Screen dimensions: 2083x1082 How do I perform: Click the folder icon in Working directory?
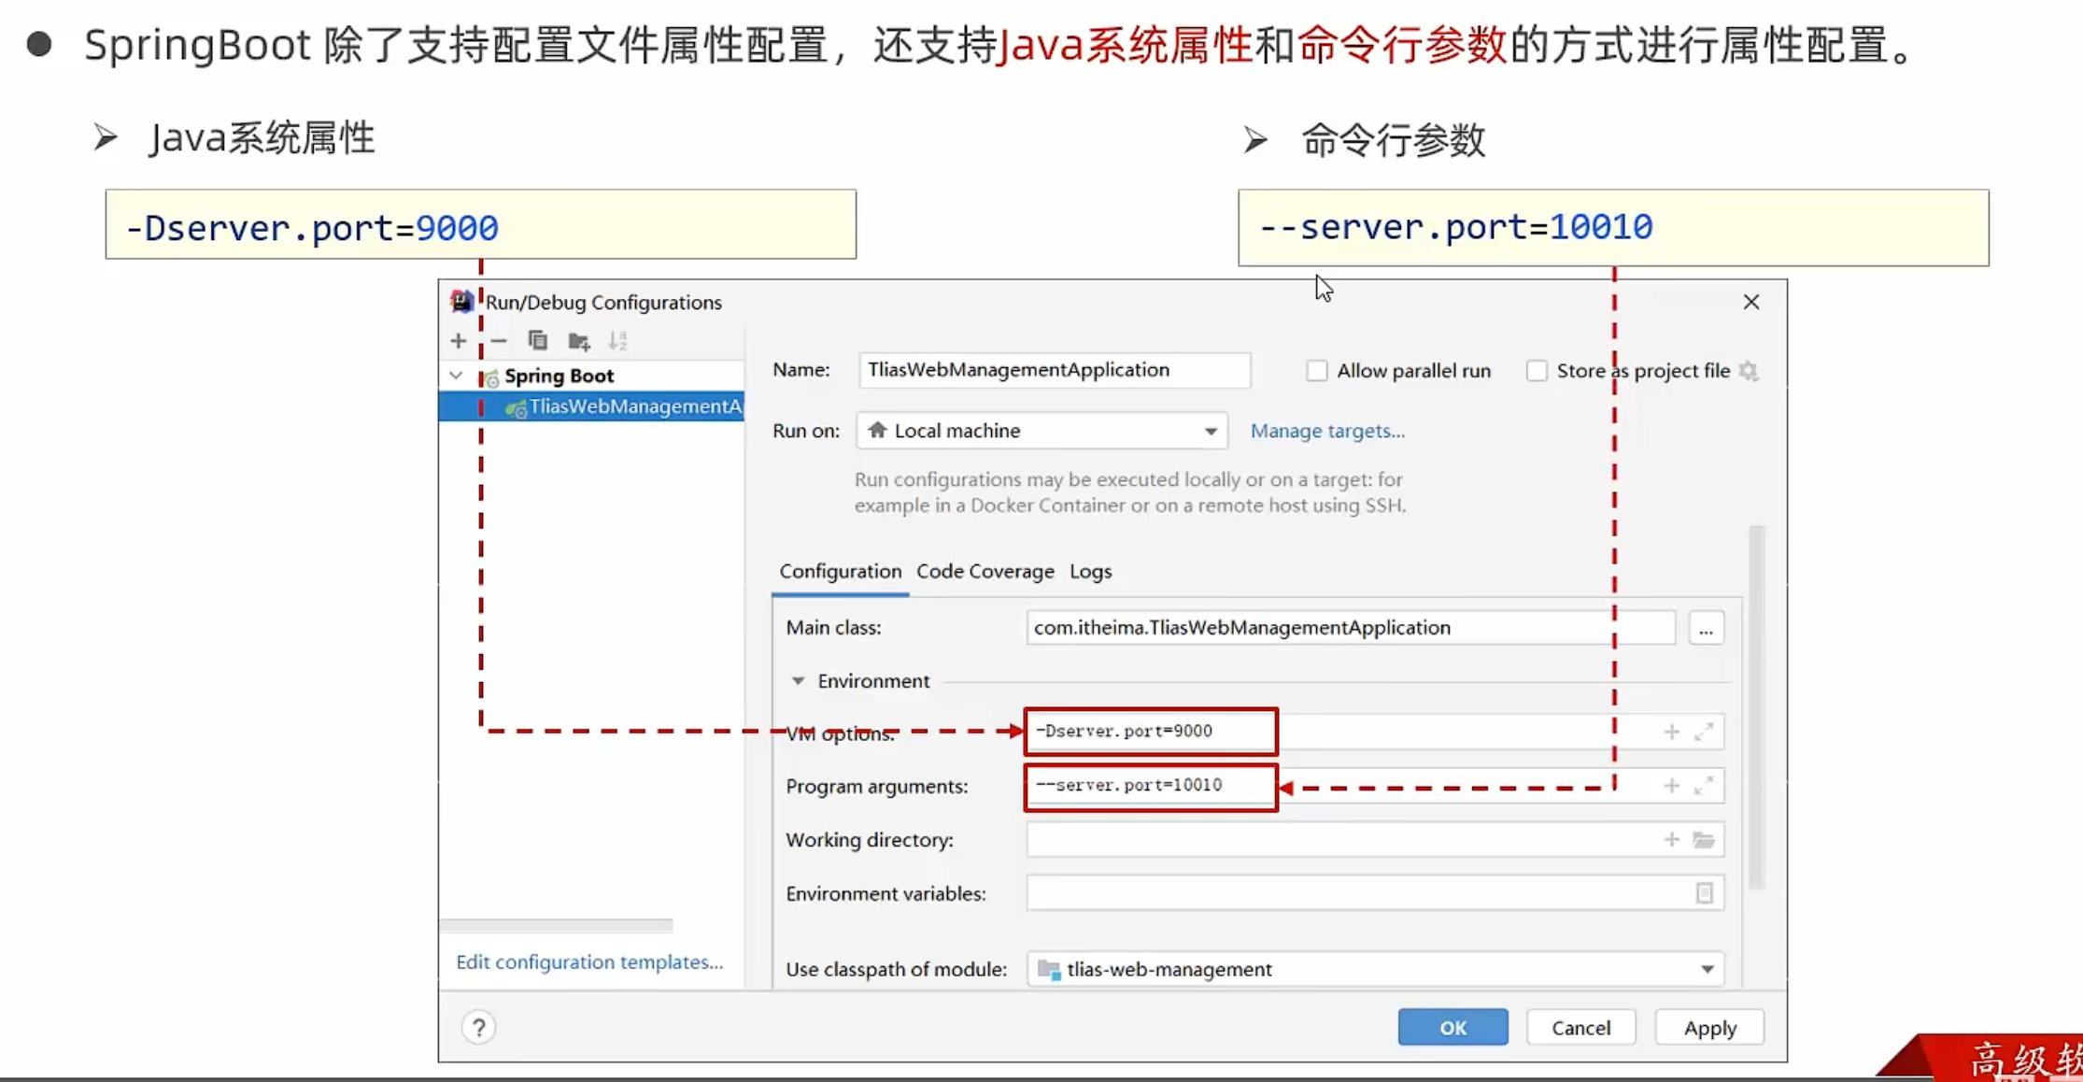pyautogui.click(x=1704, y=840)
